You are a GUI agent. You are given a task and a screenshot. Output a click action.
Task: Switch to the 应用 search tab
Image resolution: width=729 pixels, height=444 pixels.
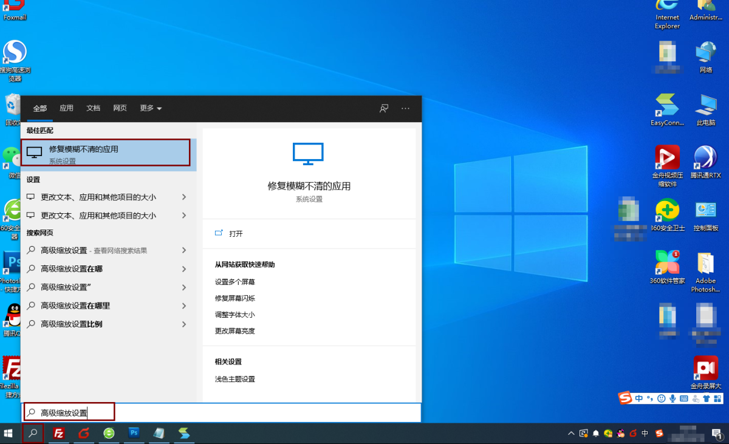point(66,108)
